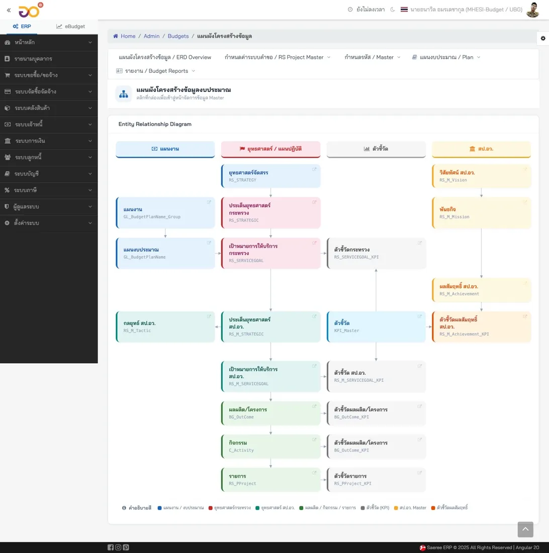The height and width of the screenshot is (553, 549).
Task: Expand ระบบขอซื้อ/ขอจ้าง sidebar menu
Action: tap(49, 75)
